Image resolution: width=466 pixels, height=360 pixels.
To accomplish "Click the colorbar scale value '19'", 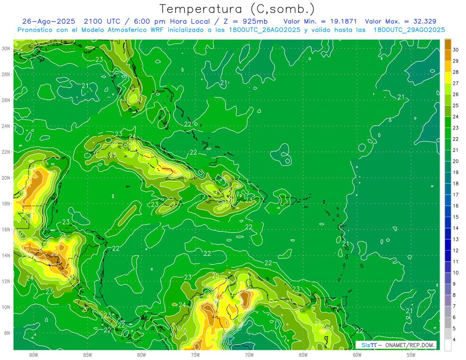I will tap(456, 172).
